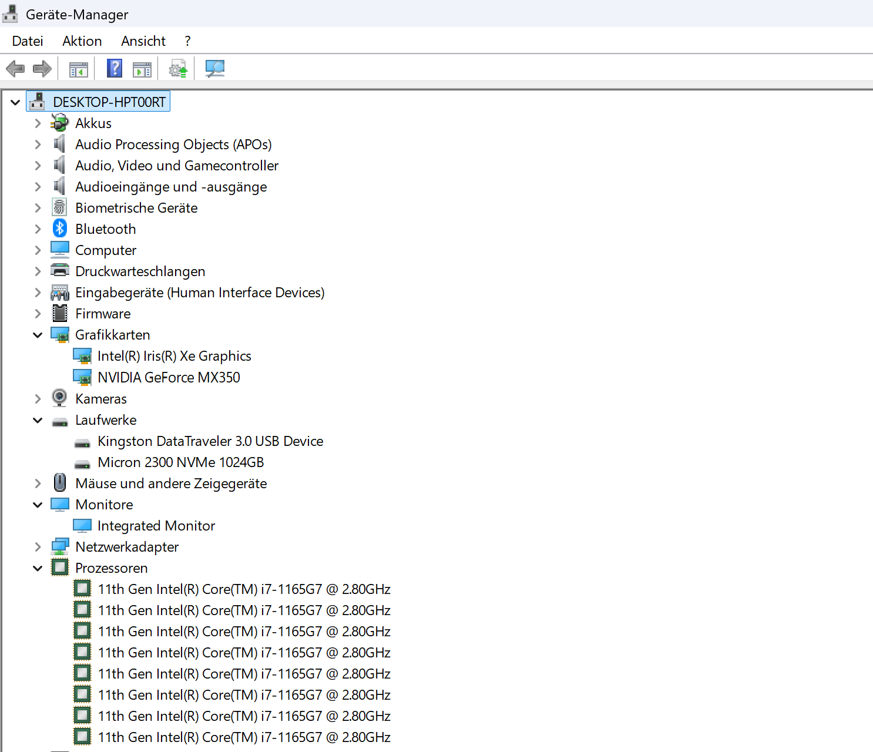Open the Aktion menu
This screenshot has width=873, height=752.
tap(82, 41)
